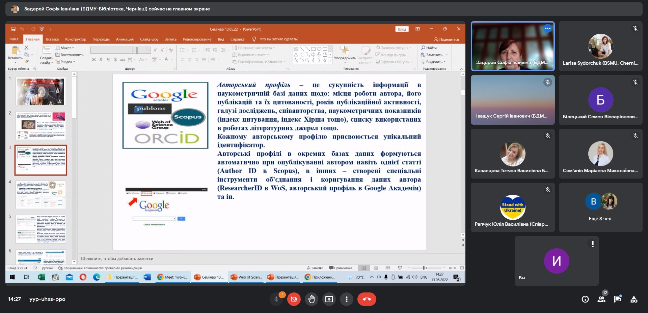Select the triangle shape in shapes gallery
The image size is (648, 313).
tap(296, 55)
